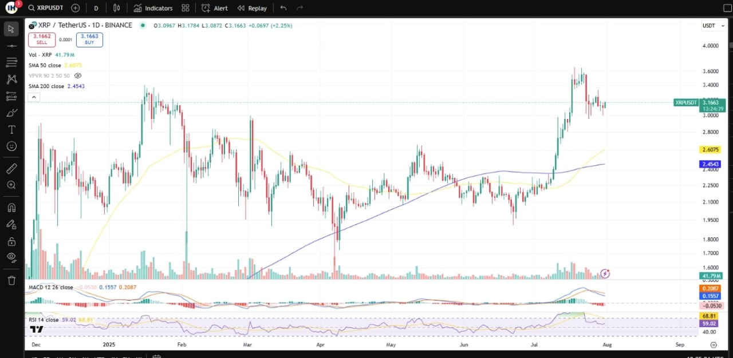Open the D timeframe interval selector
Image resolution: width=733 pixels, height=358 pixels.
coord(96,8)
